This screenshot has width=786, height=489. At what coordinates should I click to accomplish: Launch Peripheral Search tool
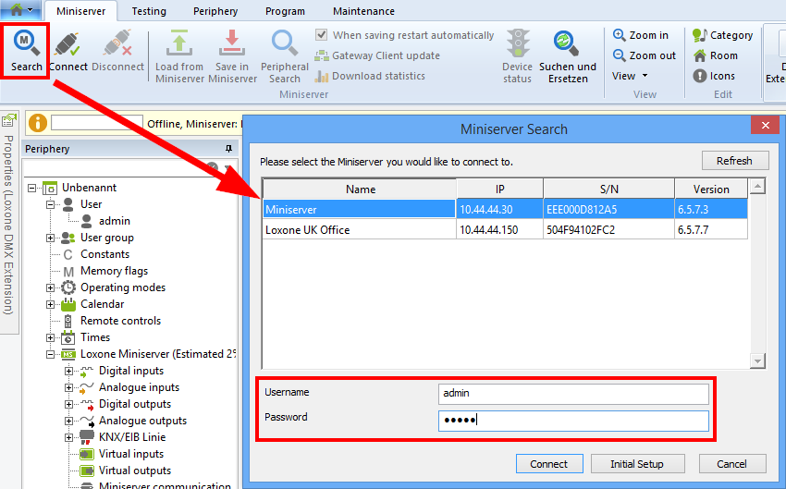(284, 44)
